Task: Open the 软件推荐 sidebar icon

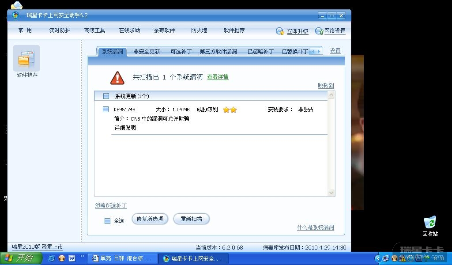Action: coord(26,59)
